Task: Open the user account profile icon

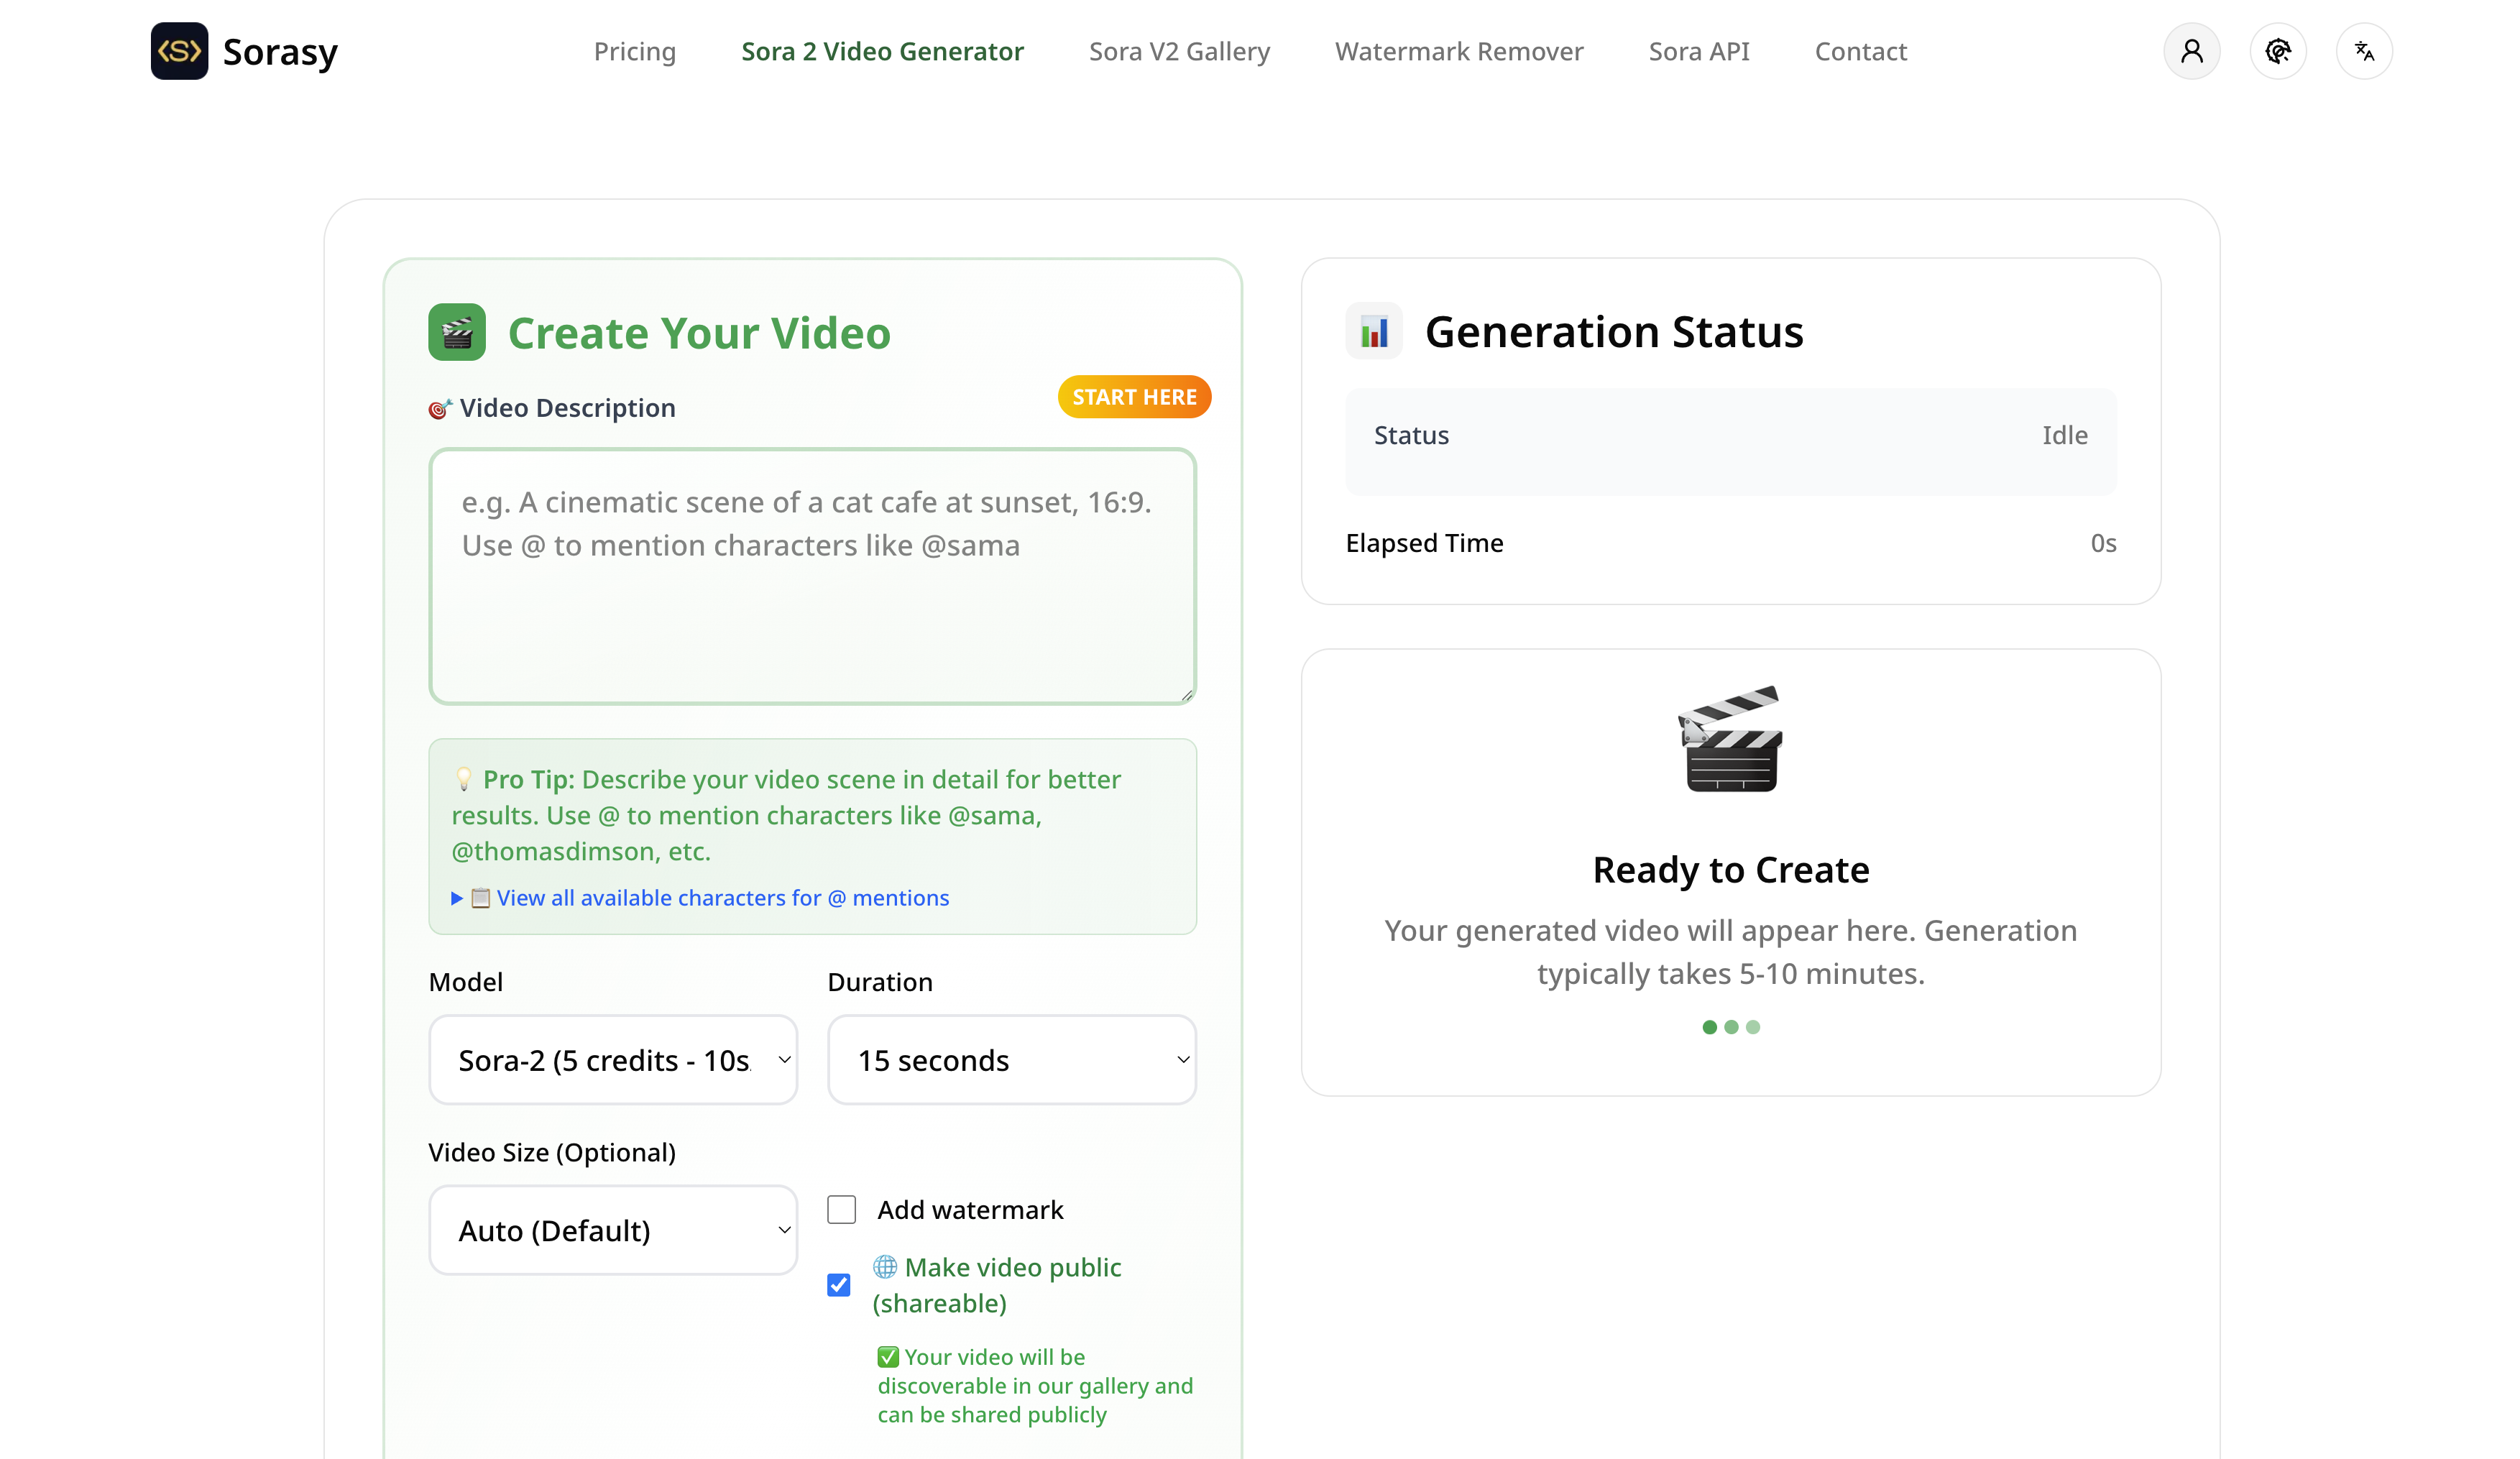Action: (2191, 51)
